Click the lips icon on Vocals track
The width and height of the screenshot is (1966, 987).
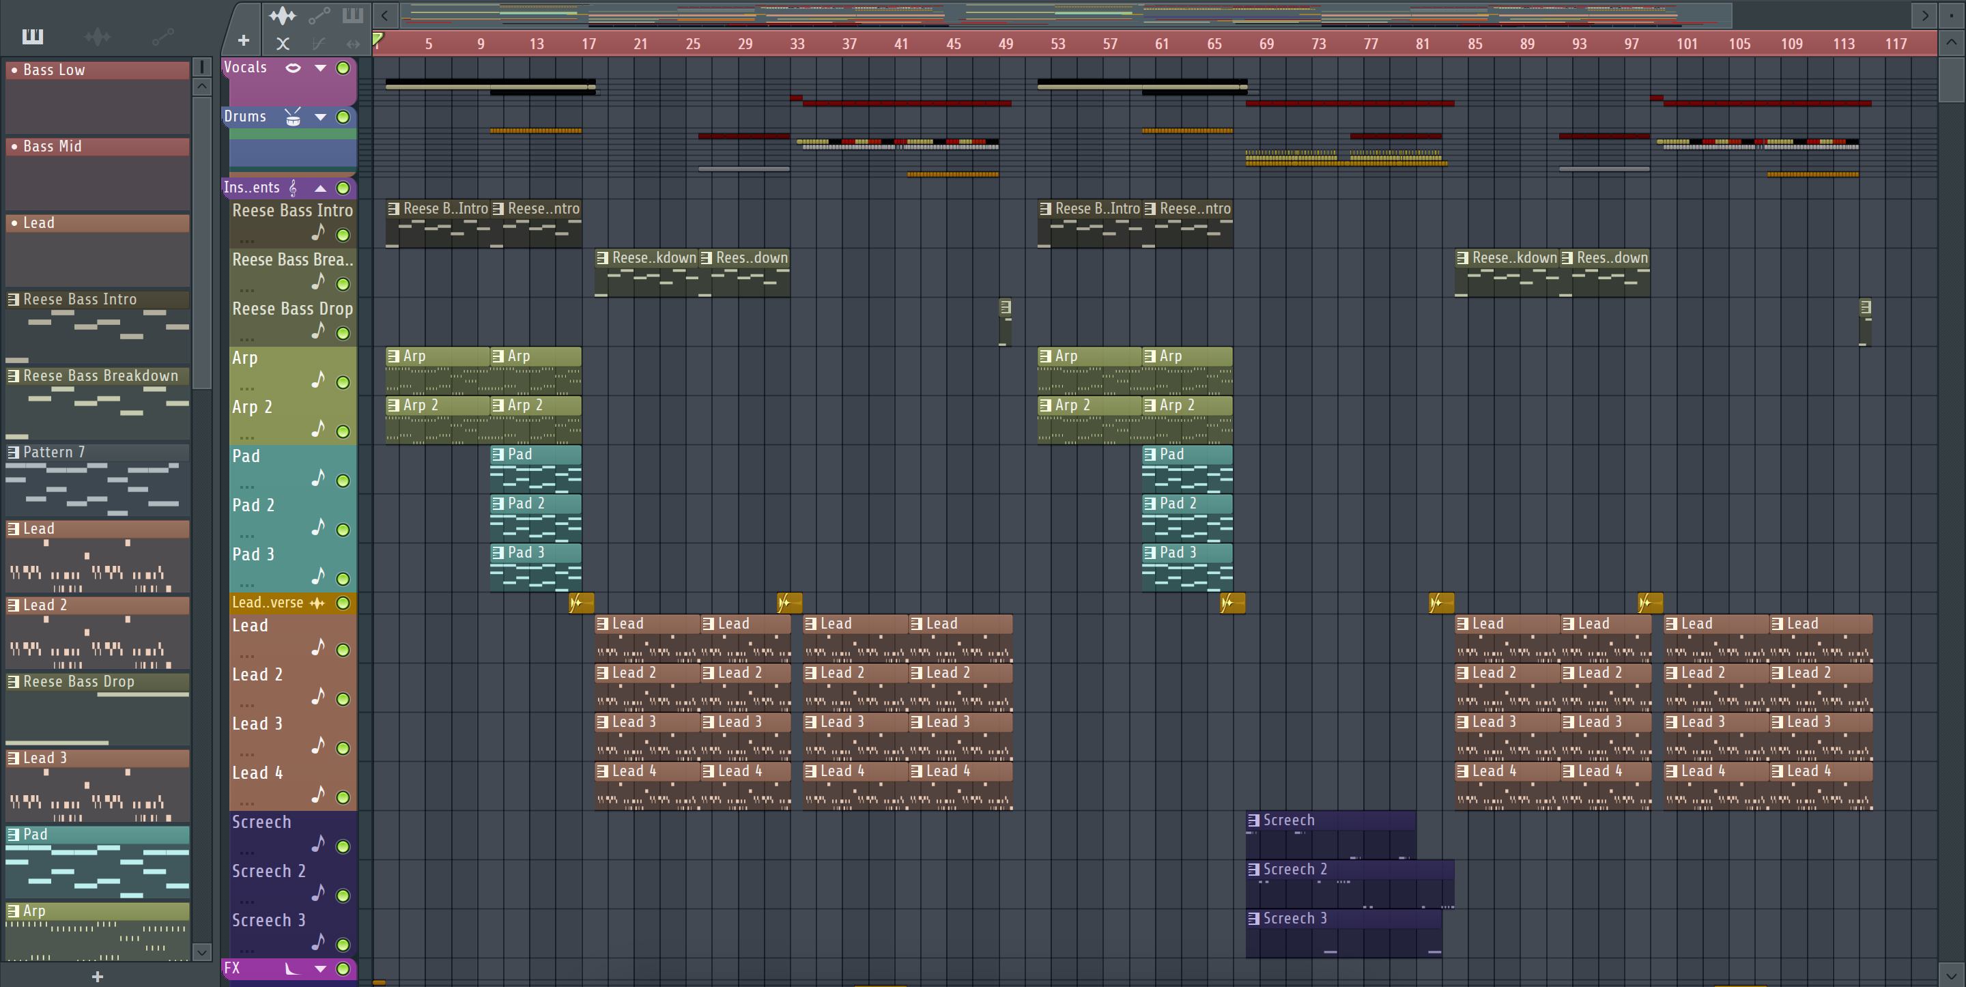click(293, 68)
